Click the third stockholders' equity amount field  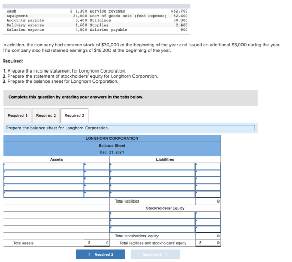pos(208,229)
